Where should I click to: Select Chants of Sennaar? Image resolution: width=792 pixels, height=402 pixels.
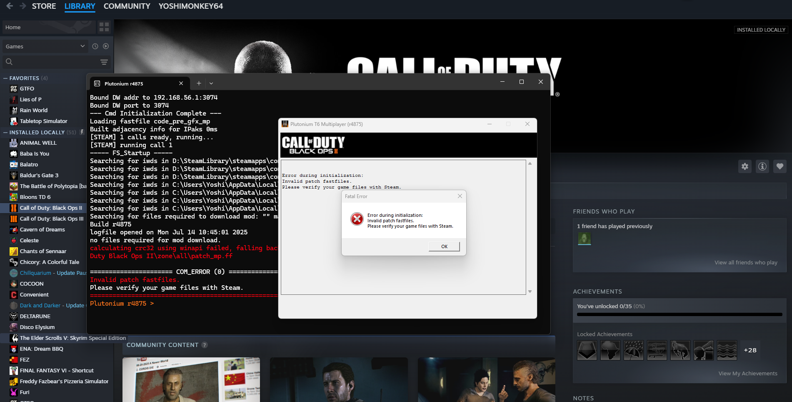43,251
